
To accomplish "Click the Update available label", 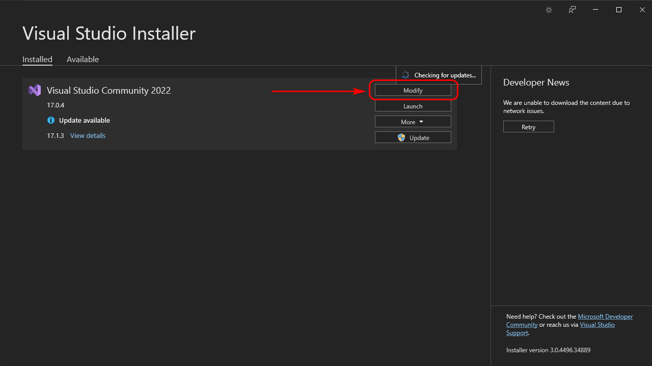I will 85,120.
